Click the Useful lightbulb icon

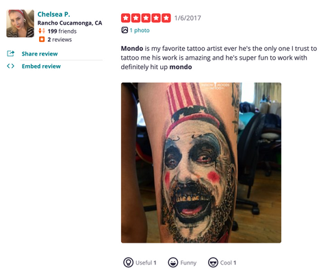point(128,263)
